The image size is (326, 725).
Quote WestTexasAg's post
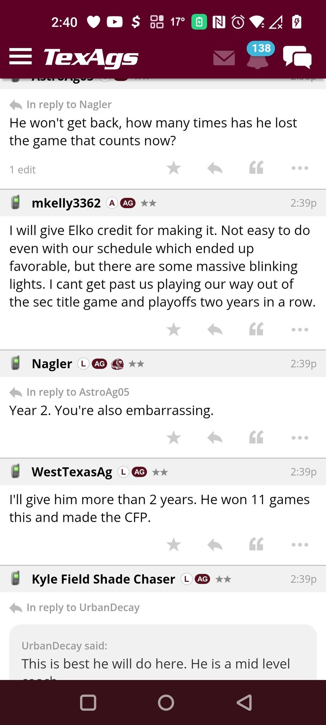(256, 545)
